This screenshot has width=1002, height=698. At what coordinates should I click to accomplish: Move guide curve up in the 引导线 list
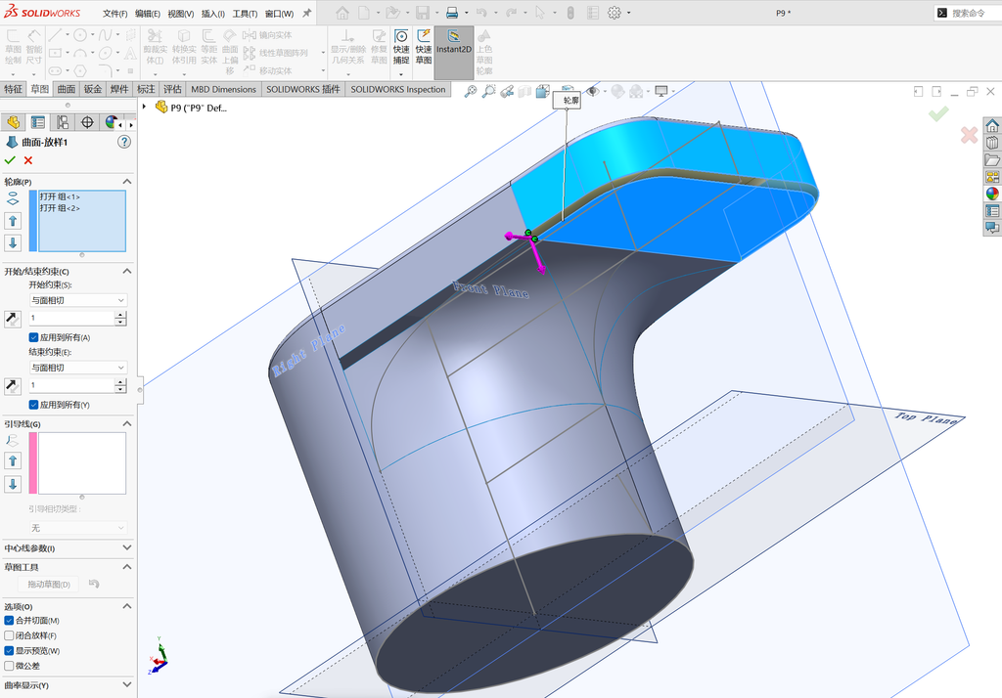13,460
